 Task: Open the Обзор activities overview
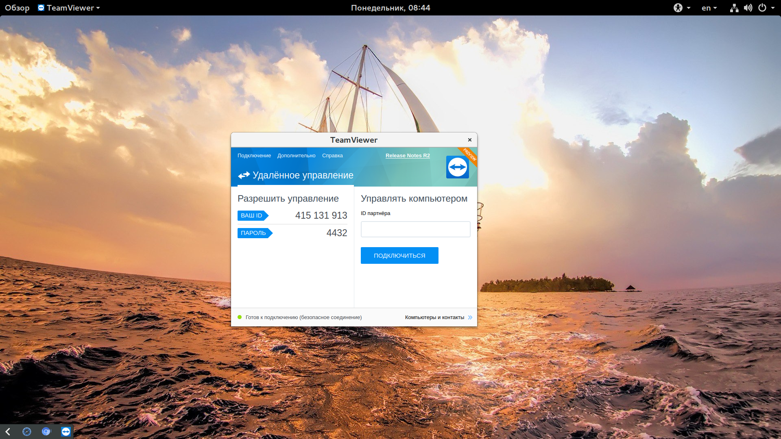tap(17, 8)
